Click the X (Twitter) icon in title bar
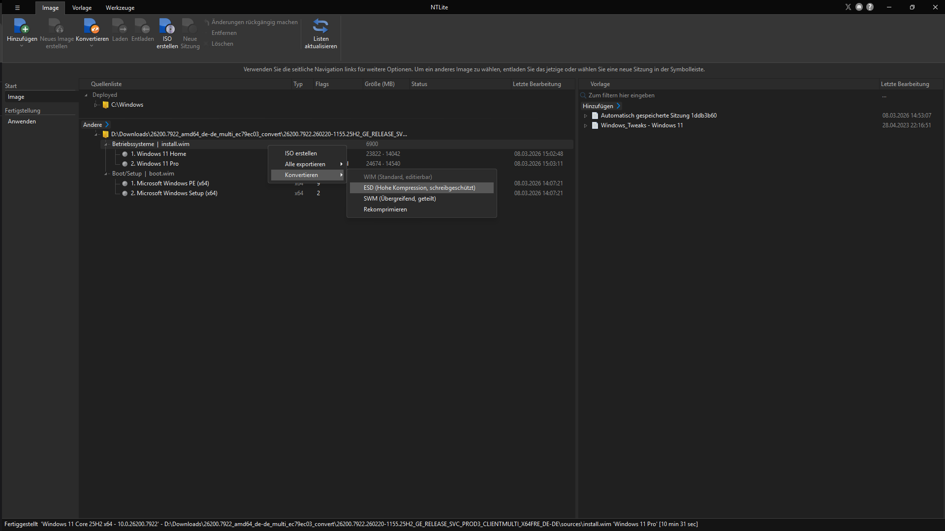Image resolution: width=945 pixels, height=531 pixels. (x=848, y=7)
